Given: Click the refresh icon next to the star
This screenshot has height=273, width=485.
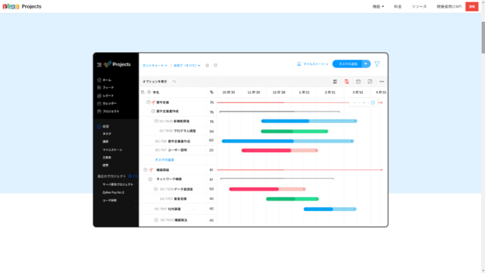Looking at the screenshot, I should pos(215,65).
